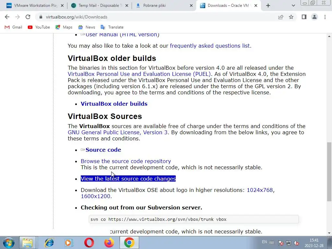Open Chrome's three-dot menu
The height and width of the screenshot is (249, 332).
tap(325, 17)
